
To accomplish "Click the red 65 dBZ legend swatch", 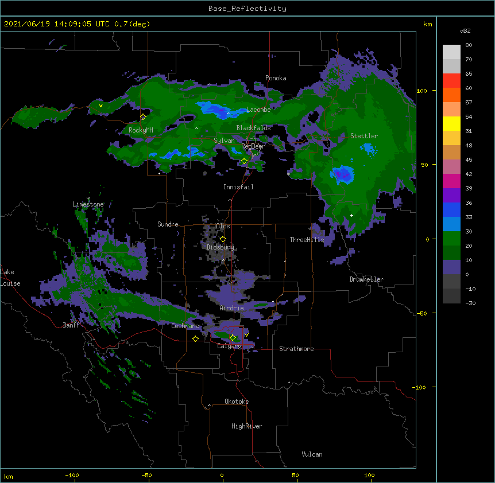I will pyautogui.click(x=451, y=80).
